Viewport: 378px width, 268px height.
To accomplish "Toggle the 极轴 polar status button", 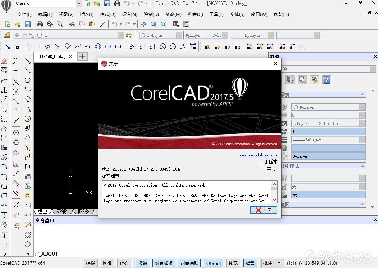I will tap(143, 263).
